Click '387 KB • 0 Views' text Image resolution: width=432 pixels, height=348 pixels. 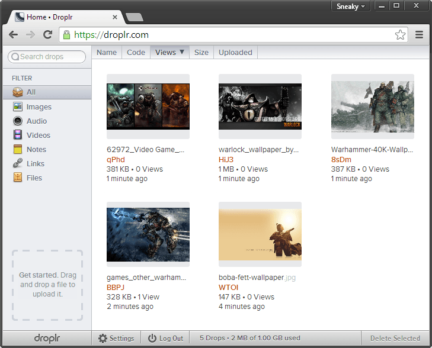point(360,169)
